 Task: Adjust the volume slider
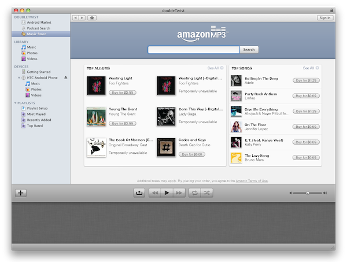pyautogui.click(x=308, y=193)
